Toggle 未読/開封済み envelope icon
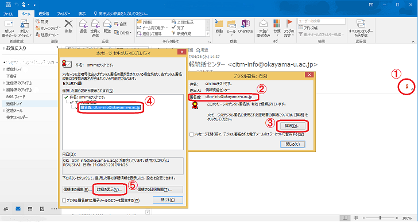 (264, 24)
